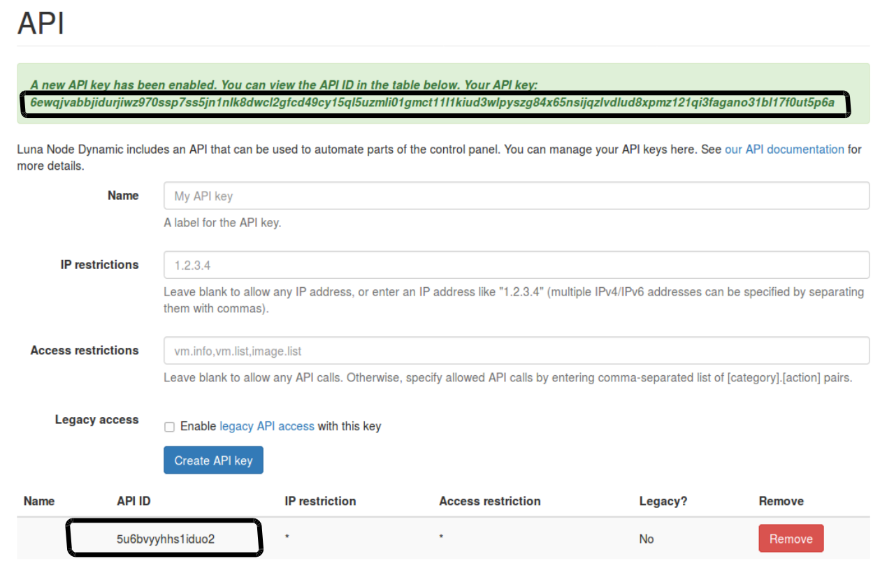This screenshot has width=880, height=568.
Task: Remove the API key 5u6bvyyhhs1iduo2
Action: point(791,539)
